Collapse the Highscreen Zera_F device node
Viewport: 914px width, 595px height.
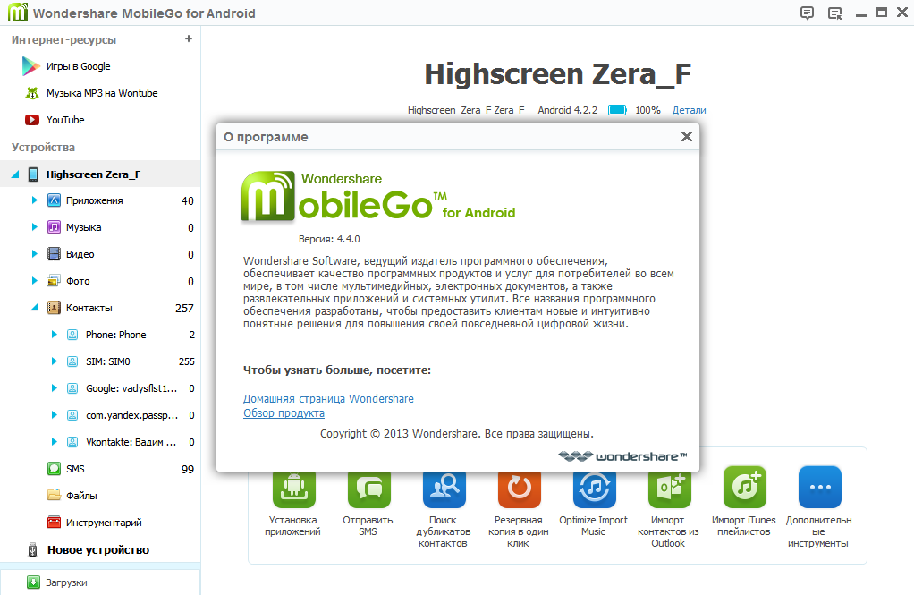[x=15, y=174]
